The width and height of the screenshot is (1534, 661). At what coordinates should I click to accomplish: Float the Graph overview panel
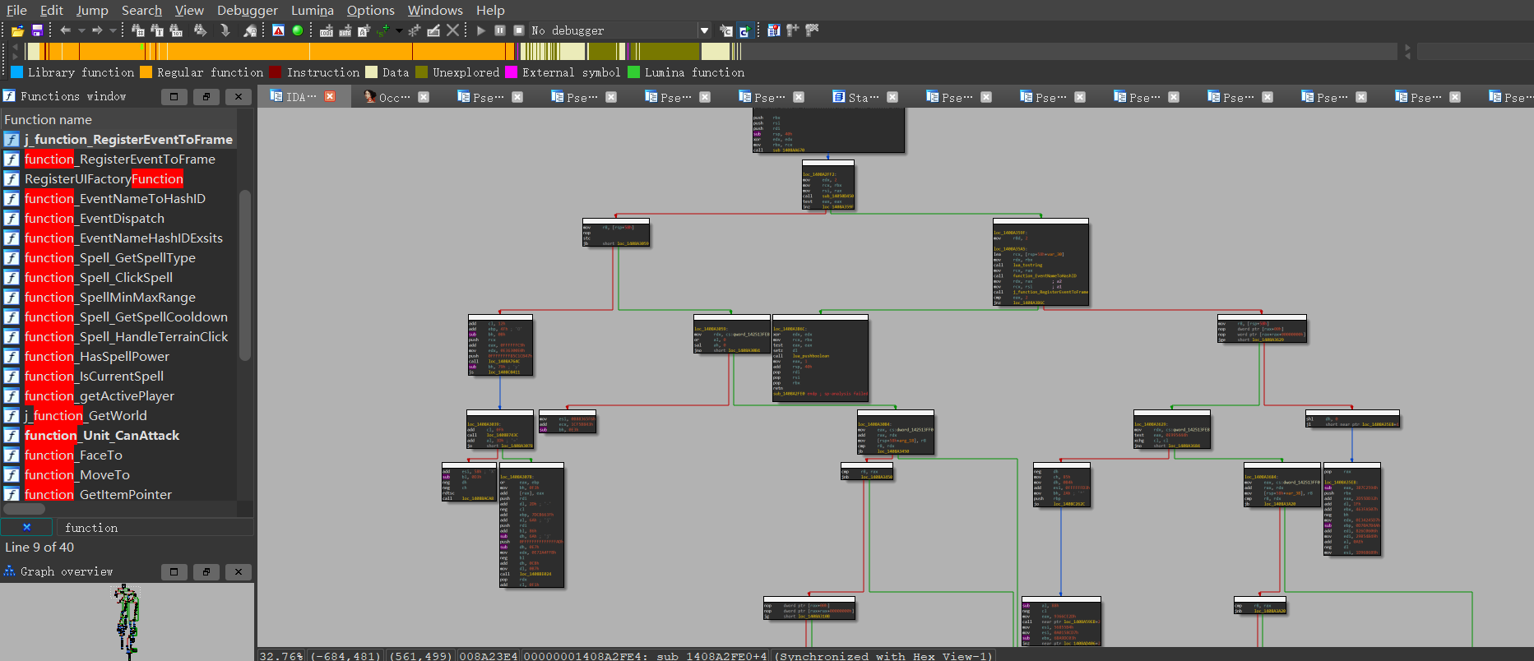pyautogui.click(x=206, y=571)
